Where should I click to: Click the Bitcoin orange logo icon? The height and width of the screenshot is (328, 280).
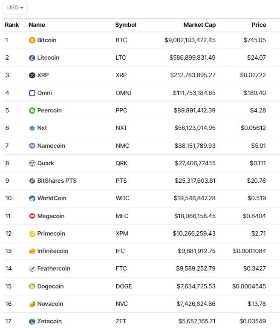tap(32, 40)
